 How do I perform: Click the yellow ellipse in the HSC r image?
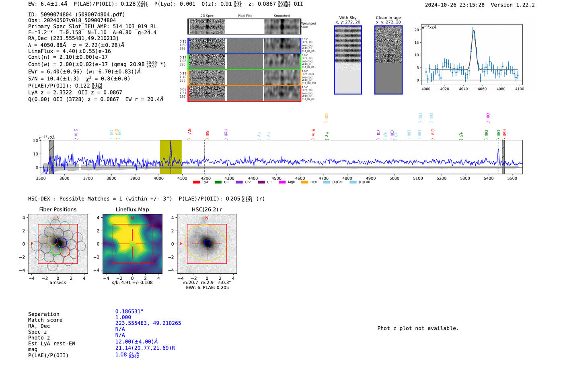207,243
